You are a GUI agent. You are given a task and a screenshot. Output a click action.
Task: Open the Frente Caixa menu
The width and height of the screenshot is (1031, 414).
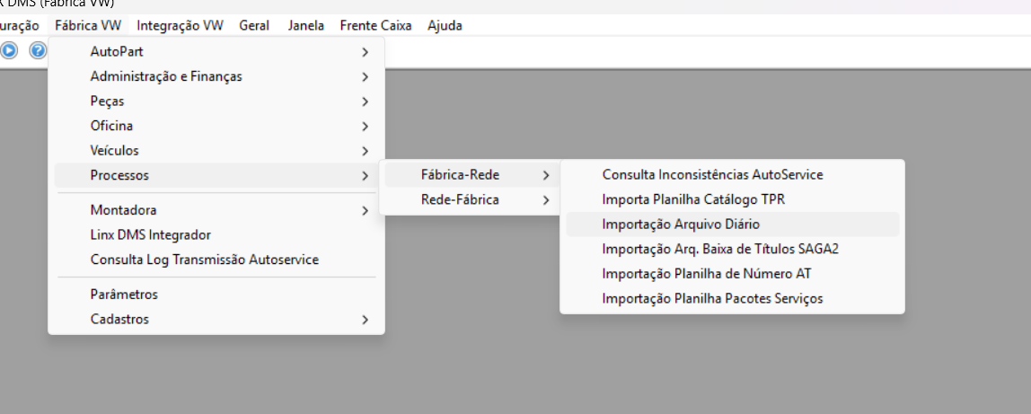pyautogui.click(x=375, y=26)
